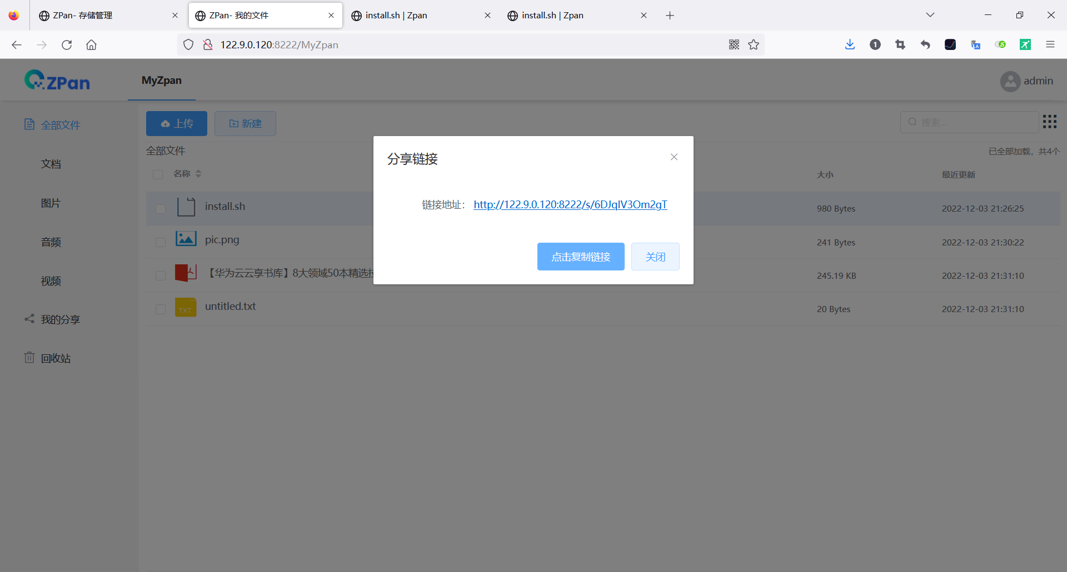Show 视频 category in sidebar

pyautogui.click(x=51, y=280)
